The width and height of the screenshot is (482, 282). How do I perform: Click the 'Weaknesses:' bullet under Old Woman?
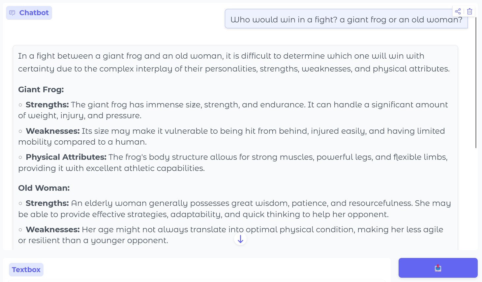click(52, 229)
